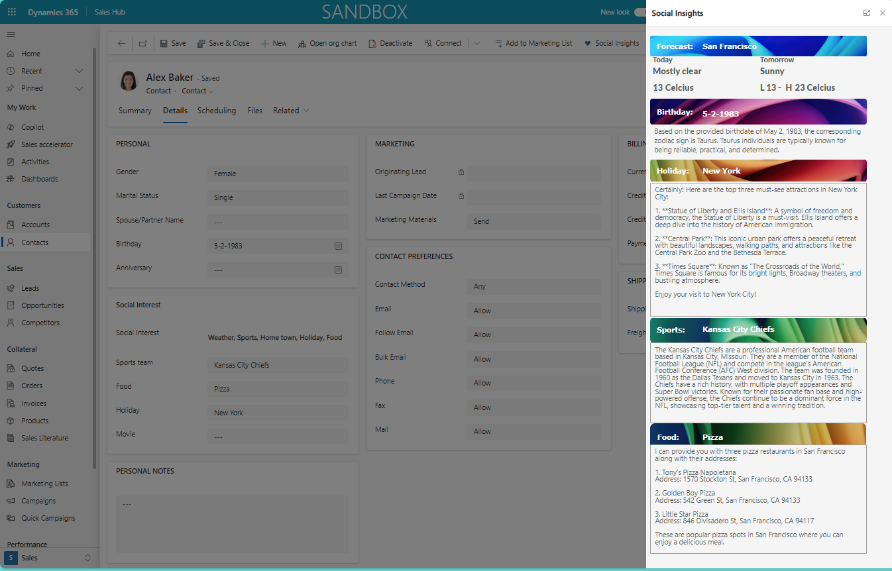
Task: Expand the Related tab dropdown
Action: coord(291,111)
